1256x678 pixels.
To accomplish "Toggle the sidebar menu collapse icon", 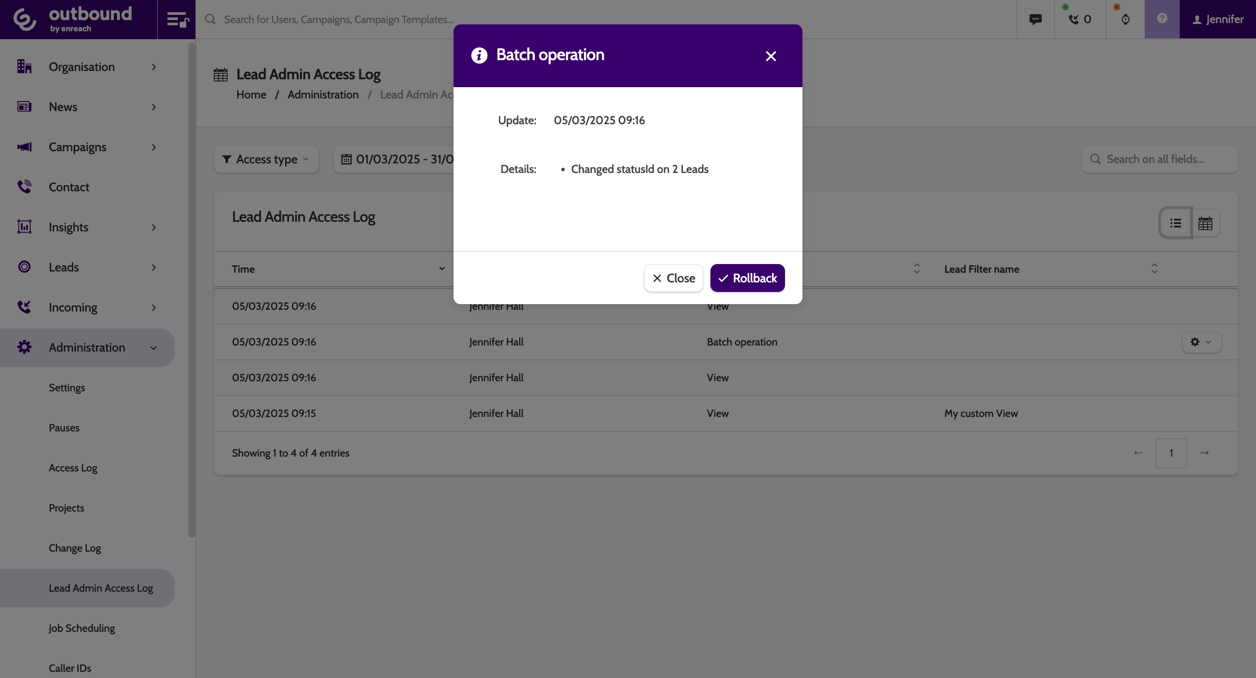I will pos(177,20).
